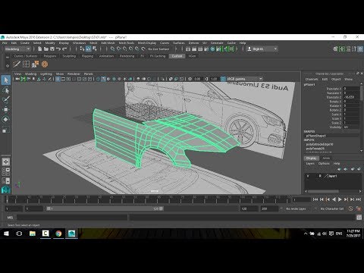Select pPlaneShape1 shape node
This screenshot has width=364, height=273.
pos(316,136)
